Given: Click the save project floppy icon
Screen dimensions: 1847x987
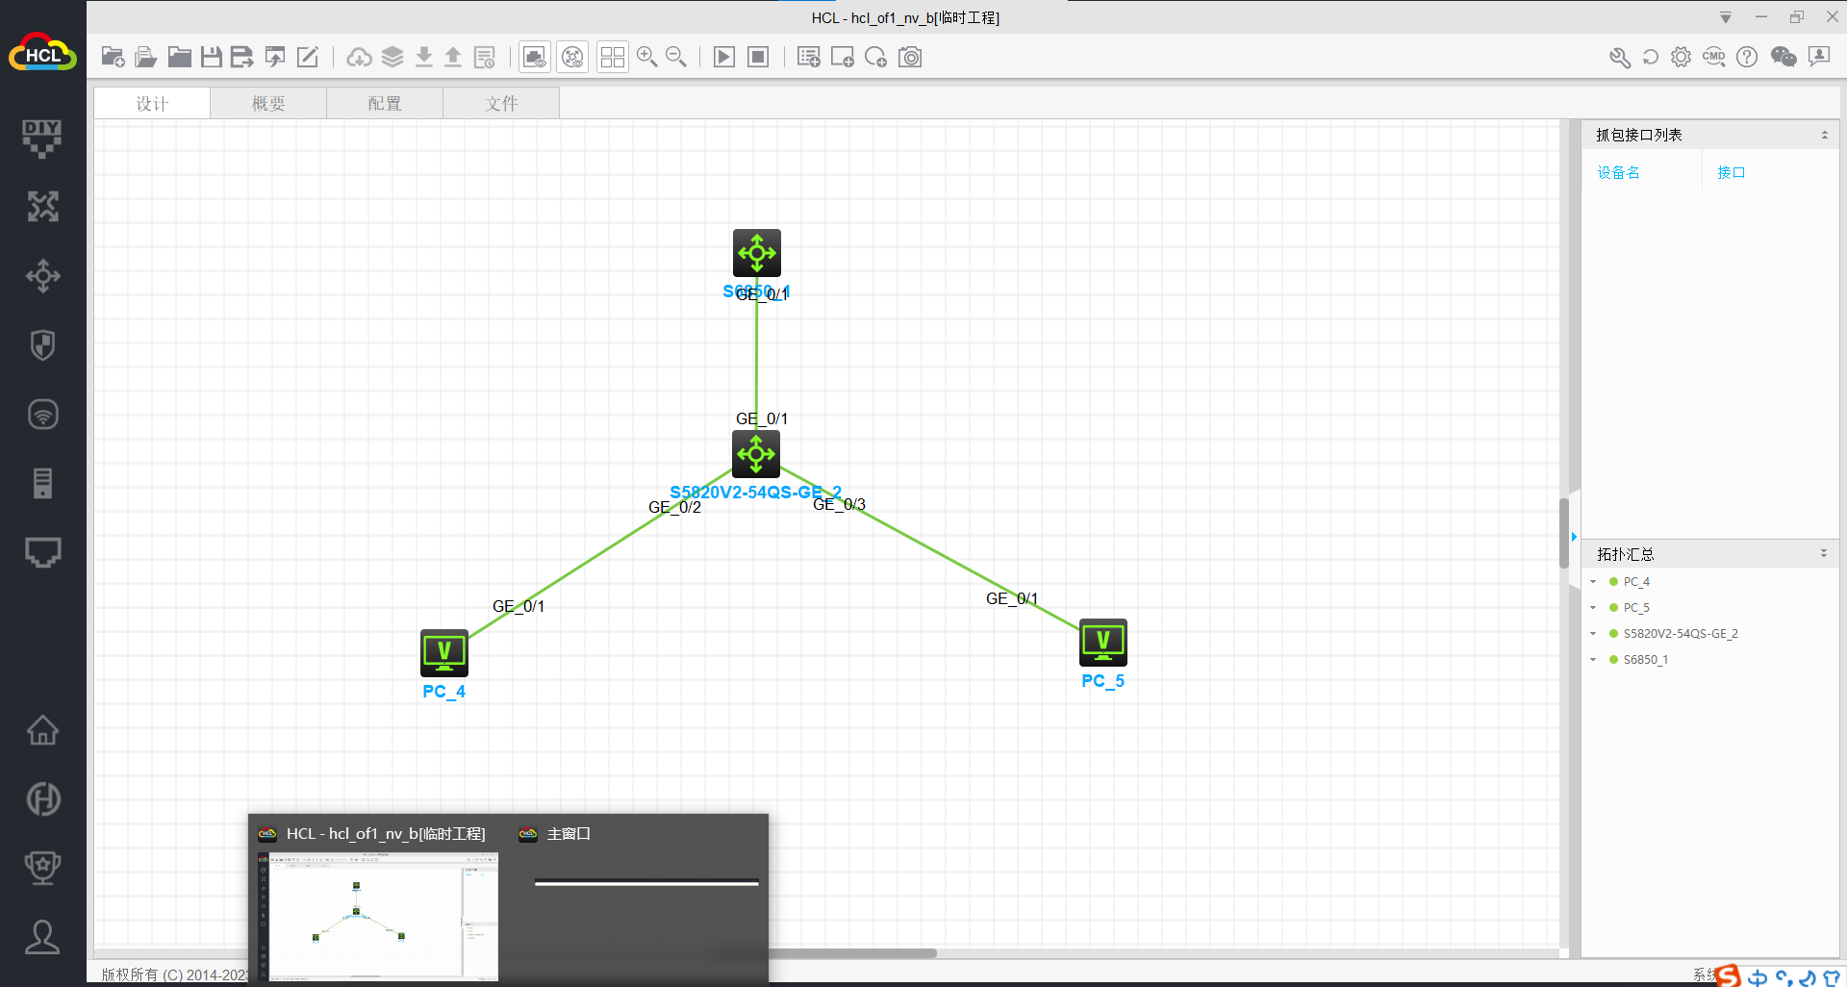Looking at the screenshot, I should coord(212,57).
